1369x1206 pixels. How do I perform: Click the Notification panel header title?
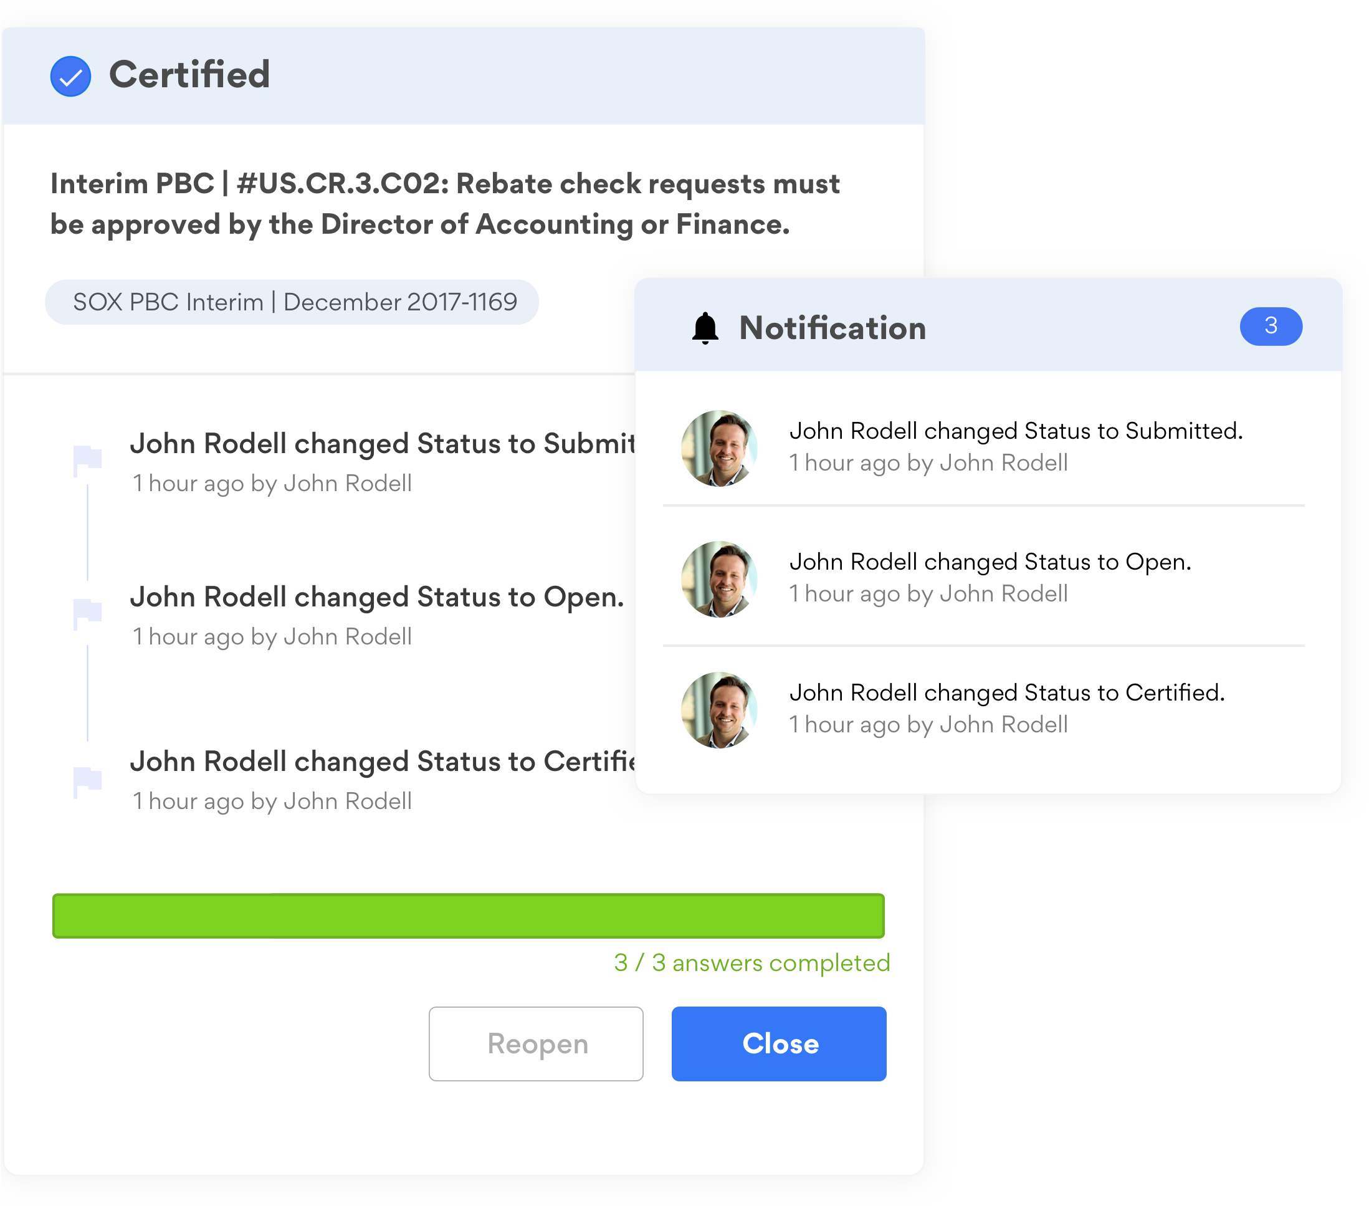pyautogui.click(x=832, y=328)
